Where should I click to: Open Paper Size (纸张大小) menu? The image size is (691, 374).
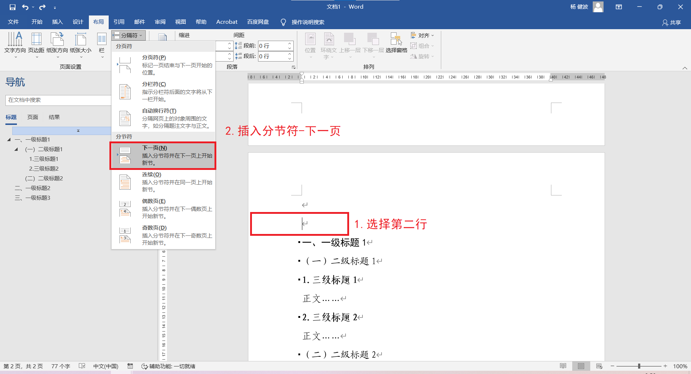(81, 45)
